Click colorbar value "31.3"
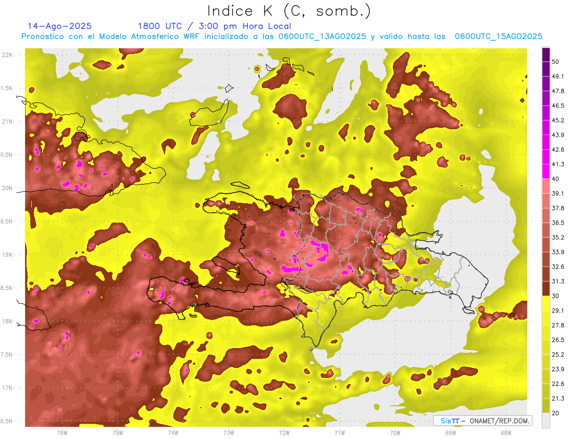 click(x=558, y=281)
